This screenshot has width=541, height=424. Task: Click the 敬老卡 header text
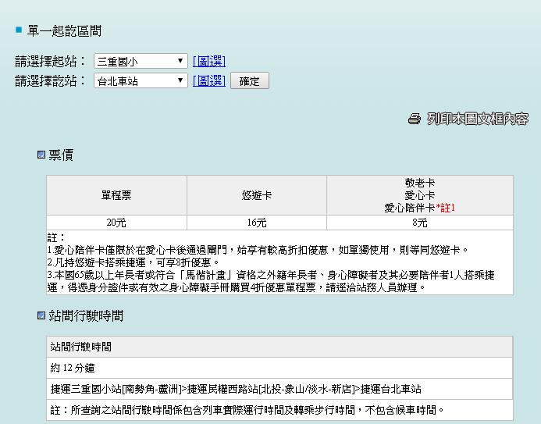pos(420,183)
